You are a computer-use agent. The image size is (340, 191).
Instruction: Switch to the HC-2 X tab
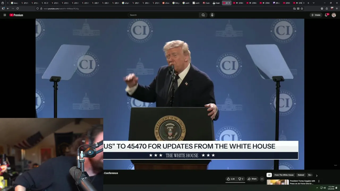[x=45, y=3]
